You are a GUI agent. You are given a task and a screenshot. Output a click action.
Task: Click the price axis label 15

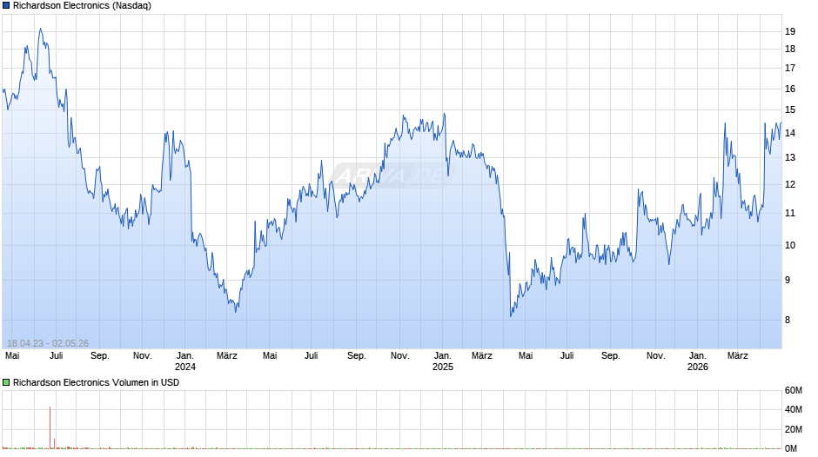(790, 110)
